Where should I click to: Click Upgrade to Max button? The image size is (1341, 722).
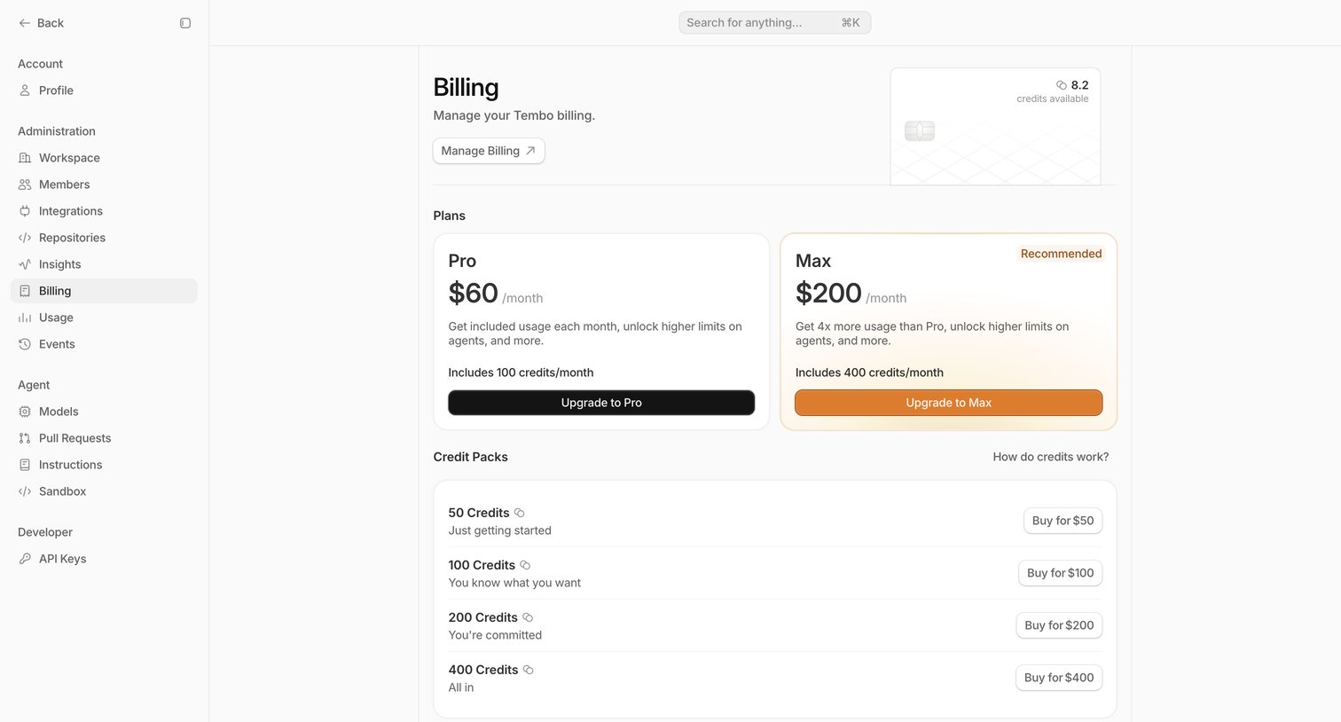pos(948,403)
